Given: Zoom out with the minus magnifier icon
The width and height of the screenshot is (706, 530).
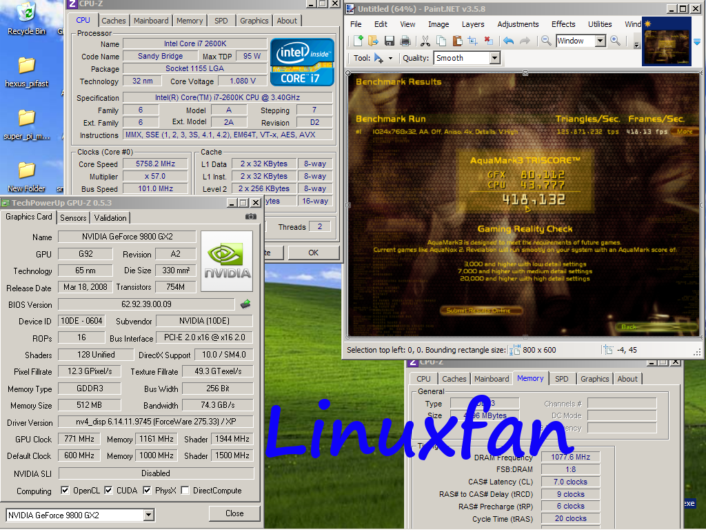Looking at the screenshot, I should coord(546,41).
